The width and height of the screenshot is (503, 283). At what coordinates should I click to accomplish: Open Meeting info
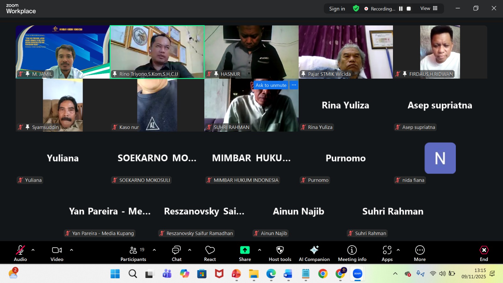pos(352,253)
